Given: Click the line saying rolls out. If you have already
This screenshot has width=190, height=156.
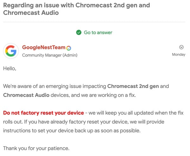Looking at the screenshot, I should pyautogui.click(x=84, y=122).
